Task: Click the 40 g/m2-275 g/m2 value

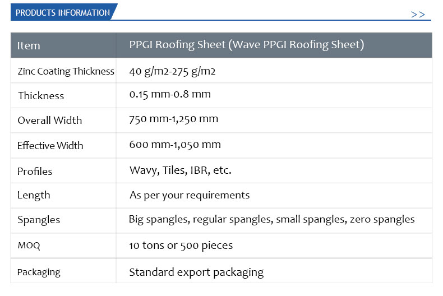Action: tap(172, 71)
